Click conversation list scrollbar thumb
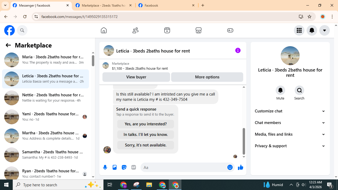Viewport: 338px width, 190px height. coord(93,61)
